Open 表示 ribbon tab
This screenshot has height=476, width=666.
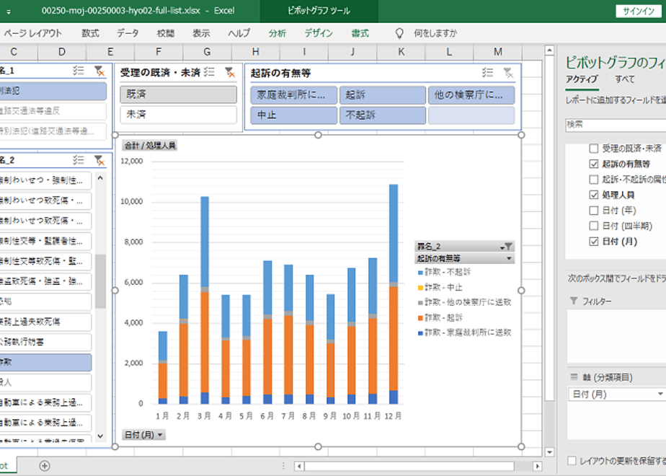201,33
